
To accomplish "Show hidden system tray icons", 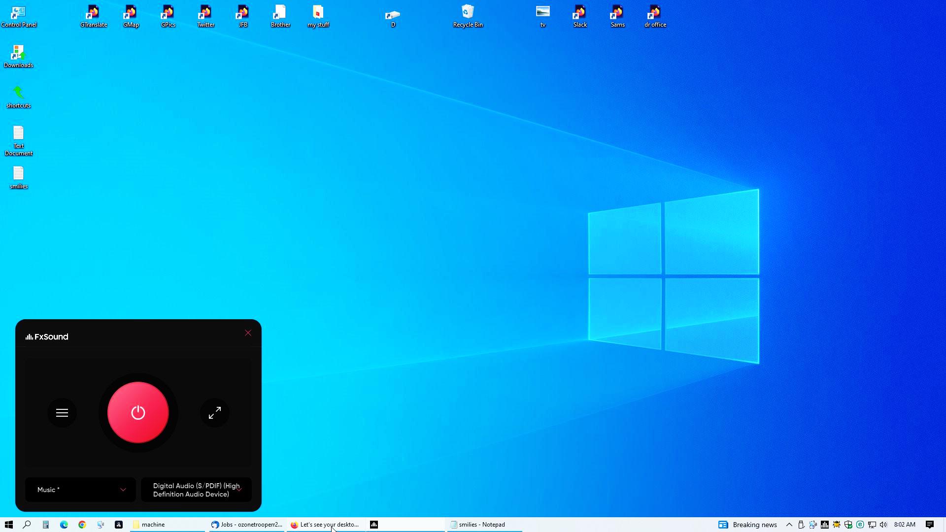I will 789,525.
